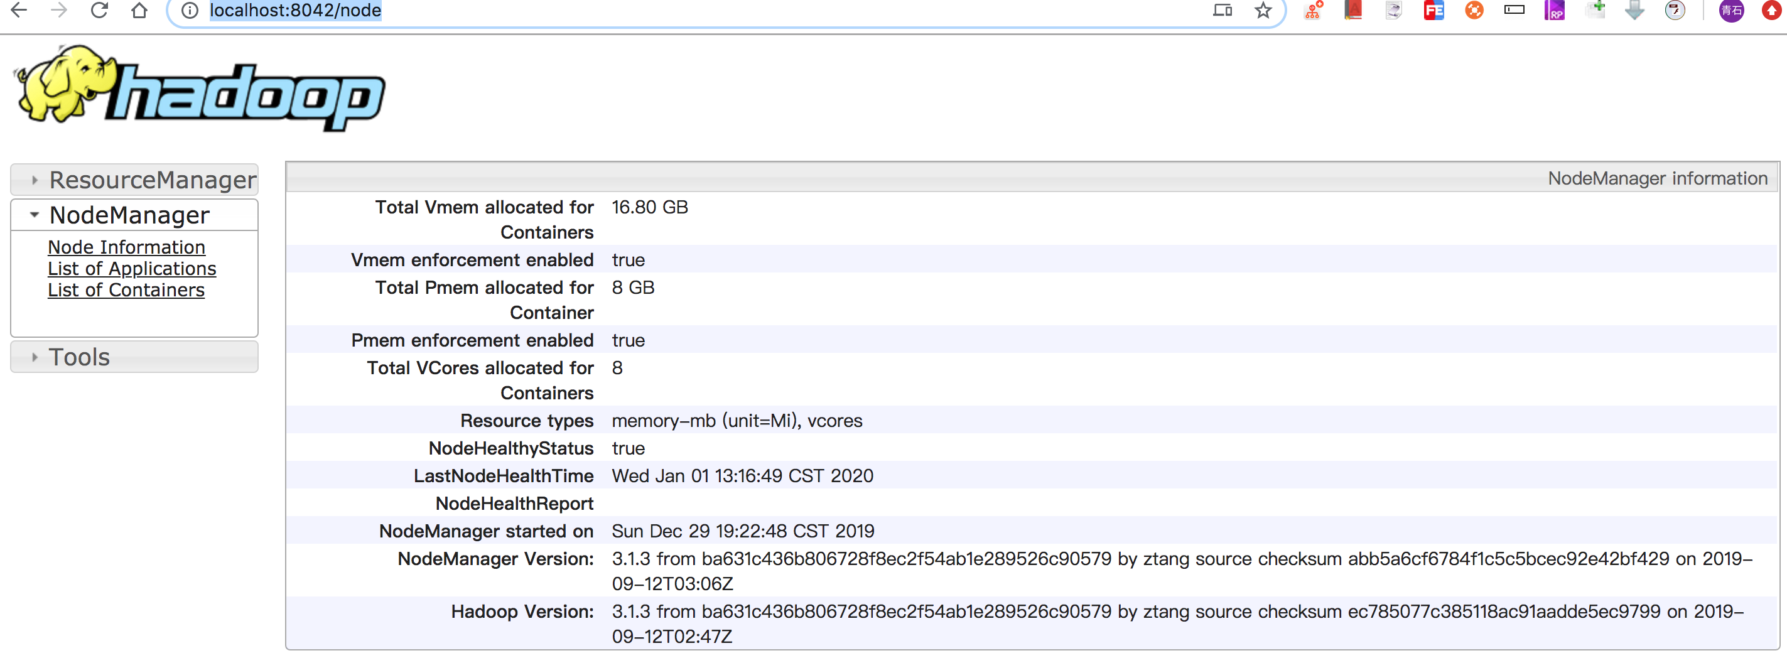Click the purple RP extension icon
Image resolution: width=1787 pixels, height=658 pixels.
1554,11
